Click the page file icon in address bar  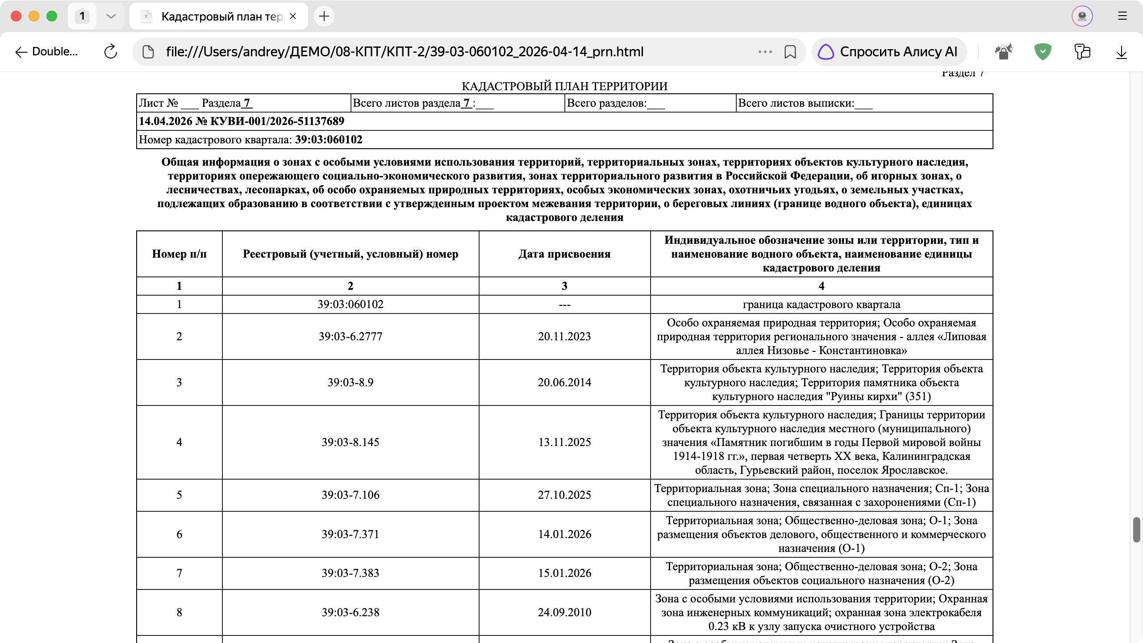pos(148,52)
